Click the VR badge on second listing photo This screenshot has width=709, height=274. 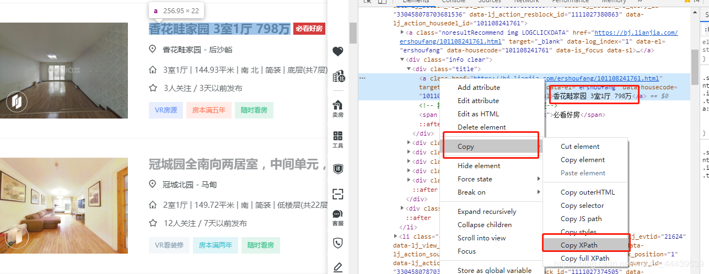18,236
